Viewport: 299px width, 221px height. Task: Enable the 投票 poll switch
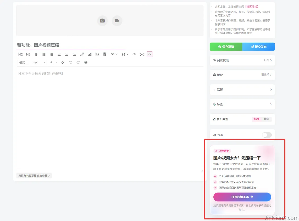pos(267,135)
